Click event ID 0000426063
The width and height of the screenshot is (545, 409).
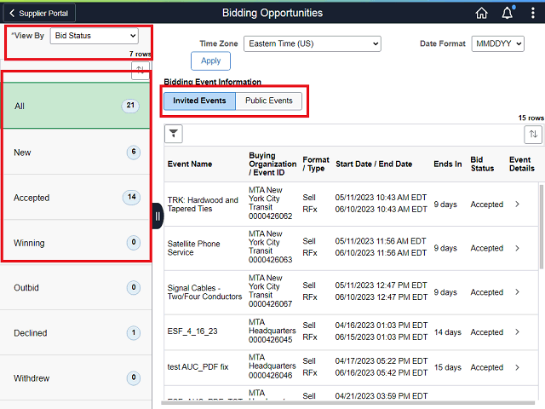(x=270, y=260)
